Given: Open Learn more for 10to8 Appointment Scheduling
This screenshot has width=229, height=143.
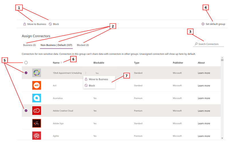Looking at the screenshot, I should tap(204, 73).
